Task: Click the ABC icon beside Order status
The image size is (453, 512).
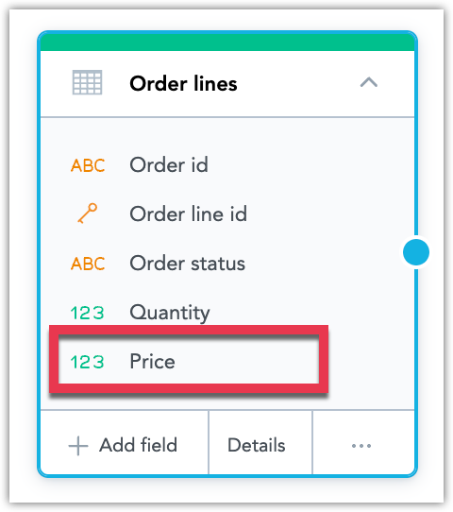Action: (x=88, y=264)
